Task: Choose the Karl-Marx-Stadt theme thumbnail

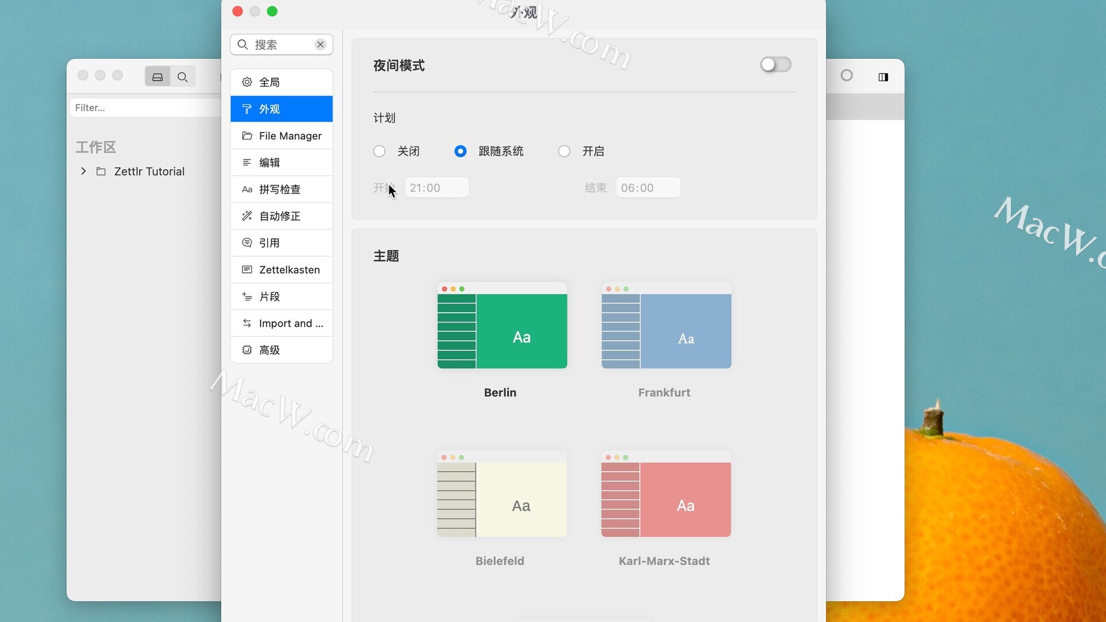Action: coord(666,494)
